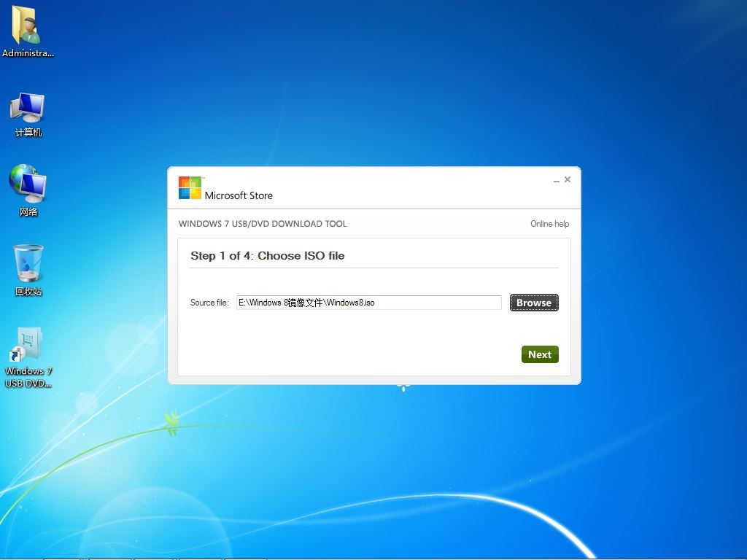Open the 回收站 recycle bin icon
The height and width of the screenshot is (560, 747).
tap(28, 270)
